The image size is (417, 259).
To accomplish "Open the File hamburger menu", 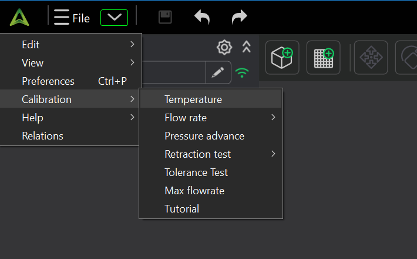I will point(71,18).
